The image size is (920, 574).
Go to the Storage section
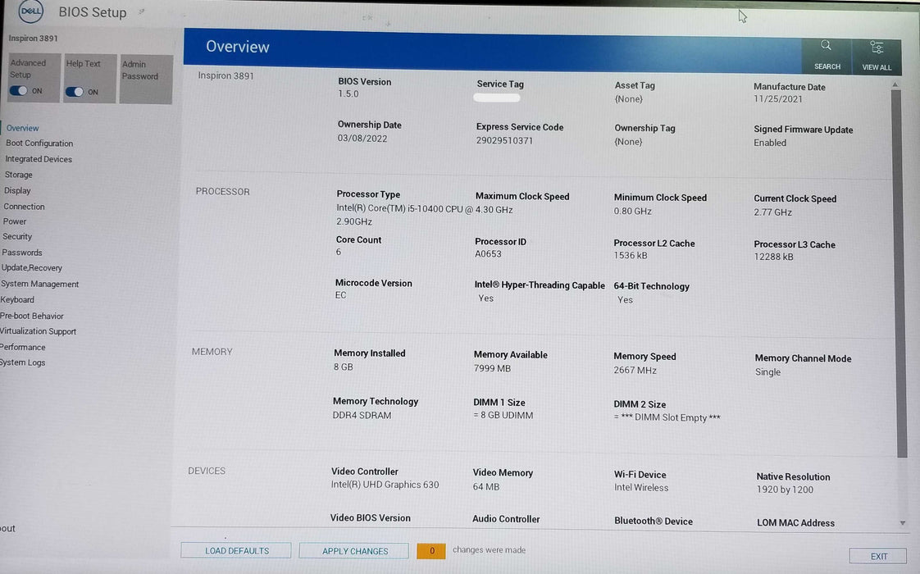point(18,175)
